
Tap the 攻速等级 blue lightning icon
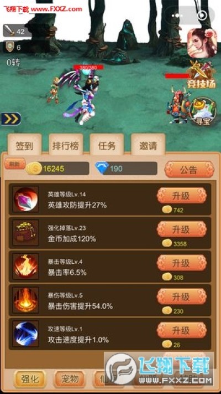pos(26,334)
